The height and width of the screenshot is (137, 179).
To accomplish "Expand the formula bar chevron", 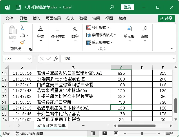I will pyautogui.click(x=173, y=59).
